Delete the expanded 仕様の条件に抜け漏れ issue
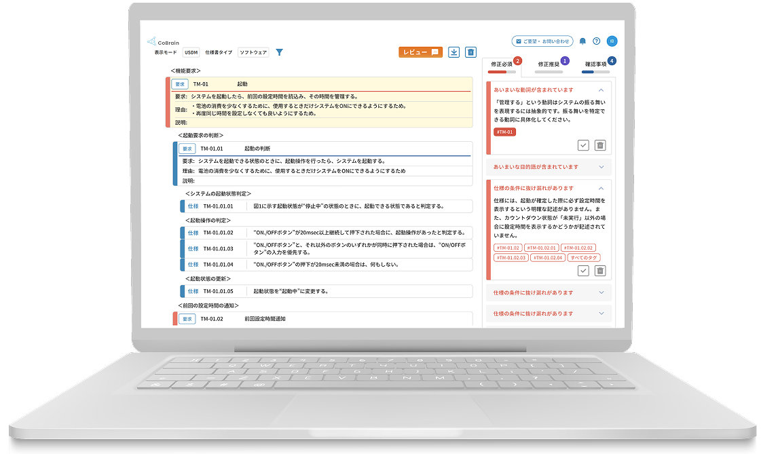This screenshot has width=761, height=454. [600, 271]
